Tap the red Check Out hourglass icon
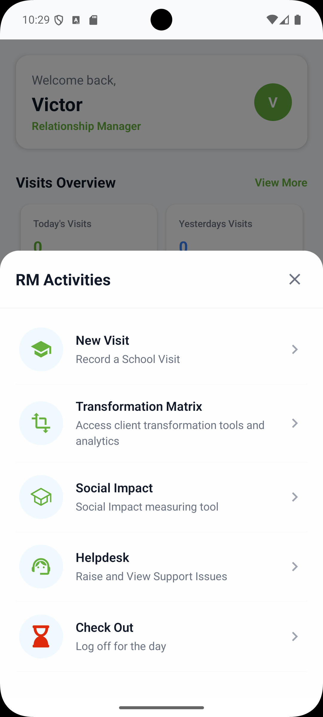 pyautogui.click(x=41, y=636)
